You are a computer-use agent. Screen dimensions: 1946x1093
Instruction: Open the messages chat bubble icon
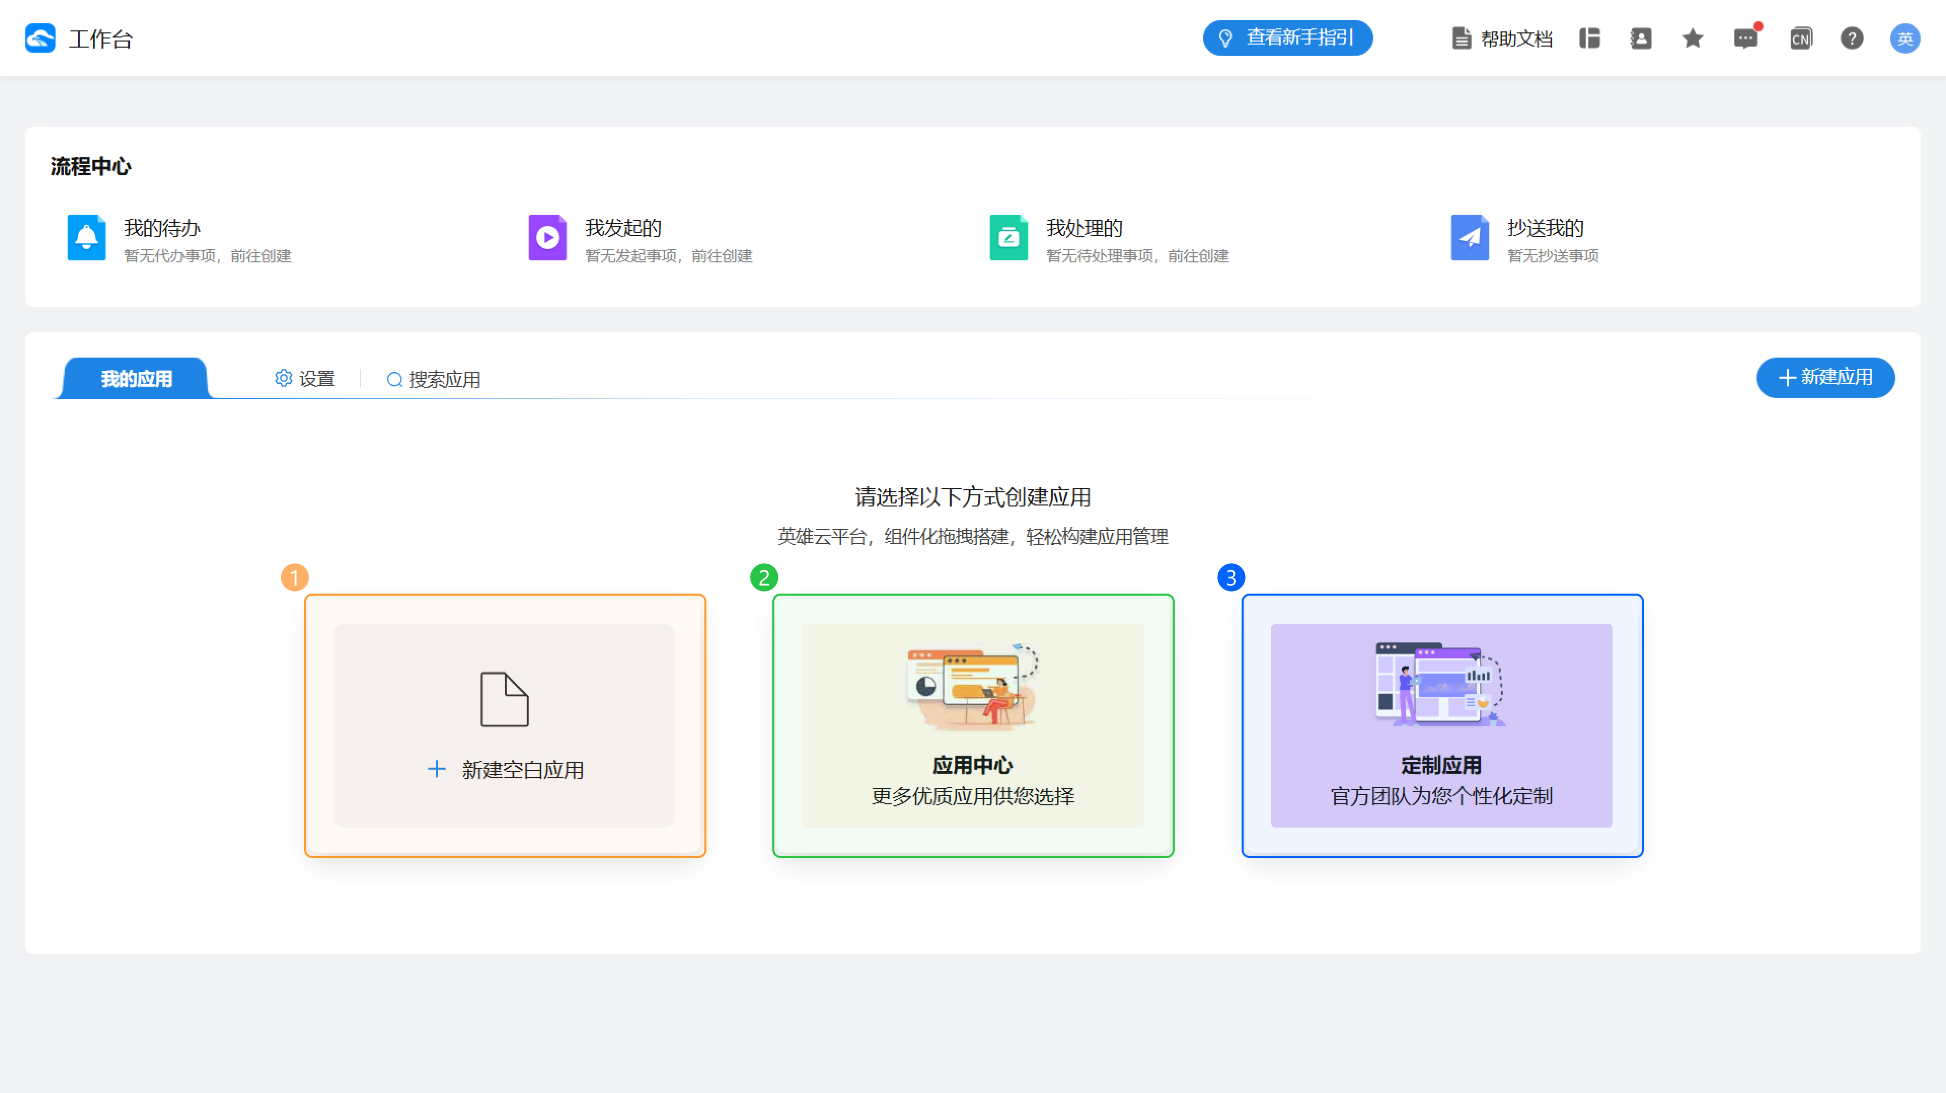point(1746,38)
